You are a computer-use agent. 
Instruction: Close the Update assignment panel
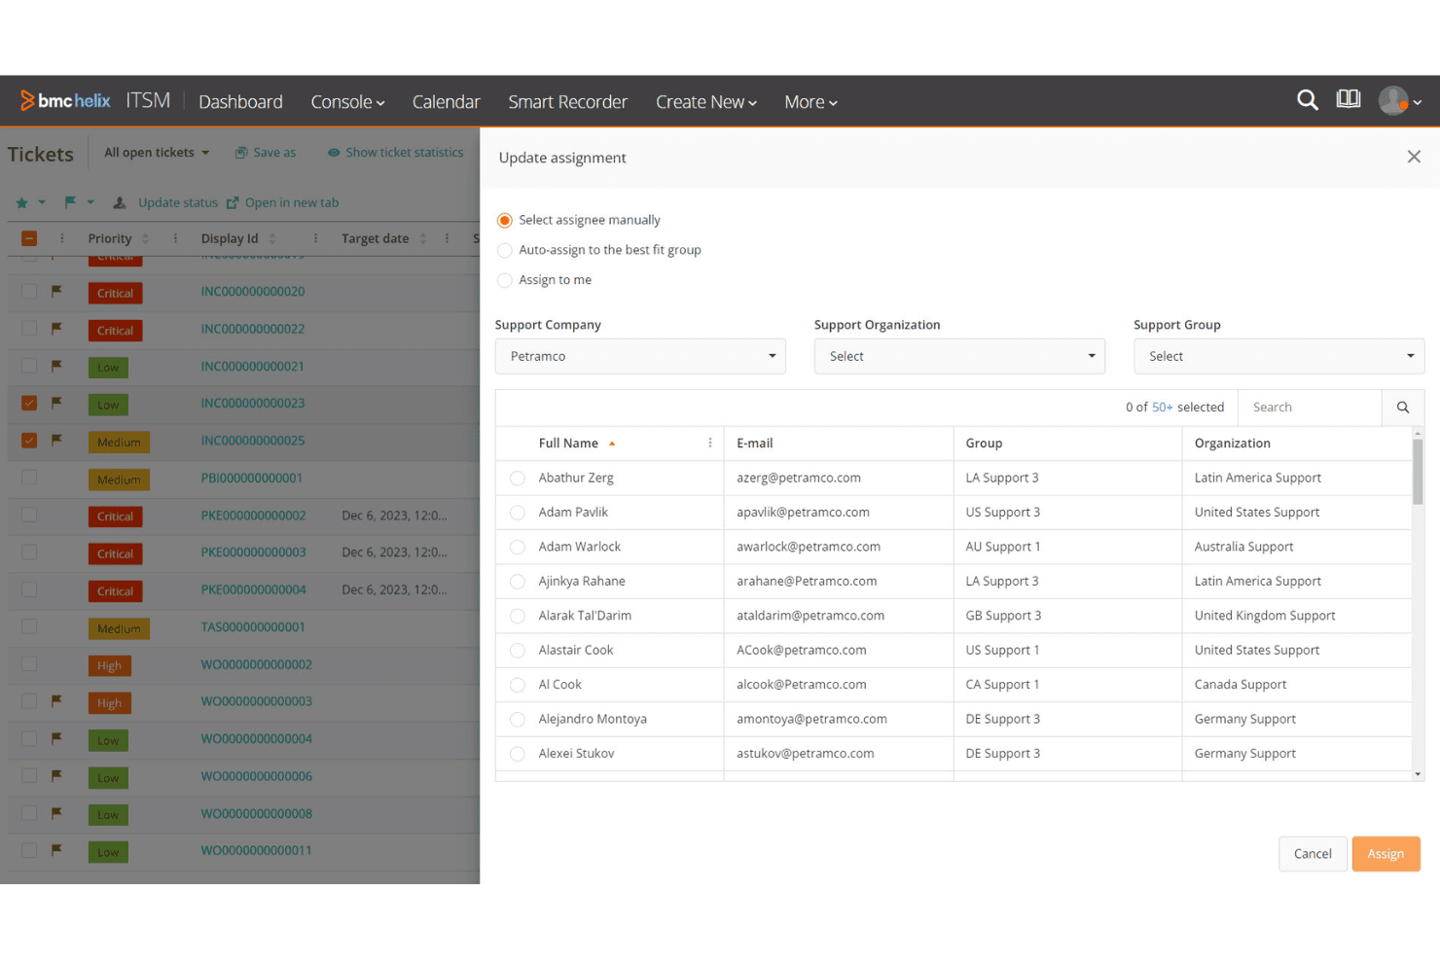click(1414, 157)
